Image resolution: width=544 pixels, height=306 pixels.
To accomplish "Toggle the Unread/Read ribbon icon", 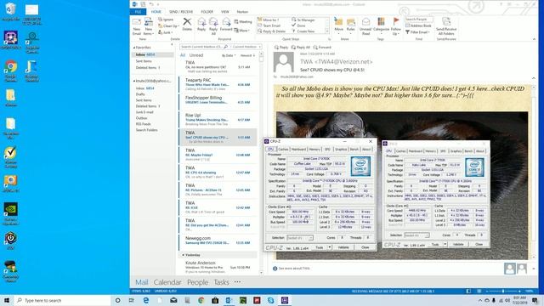I will [x=366, y=26].
